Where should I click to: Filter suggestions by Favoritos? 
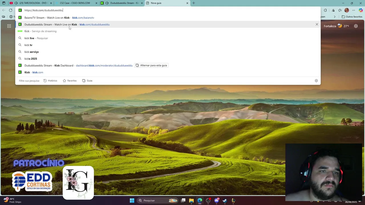[x=70, y=81]
